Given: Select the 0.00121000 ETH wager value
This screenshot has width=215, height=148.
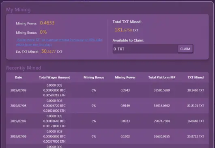Looking at the screenshot, I should click(x=54, y=126).
